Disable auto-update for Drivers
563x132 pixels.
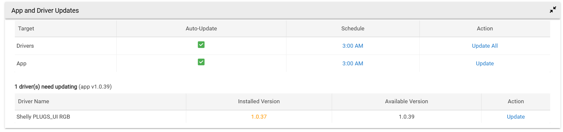201,45
